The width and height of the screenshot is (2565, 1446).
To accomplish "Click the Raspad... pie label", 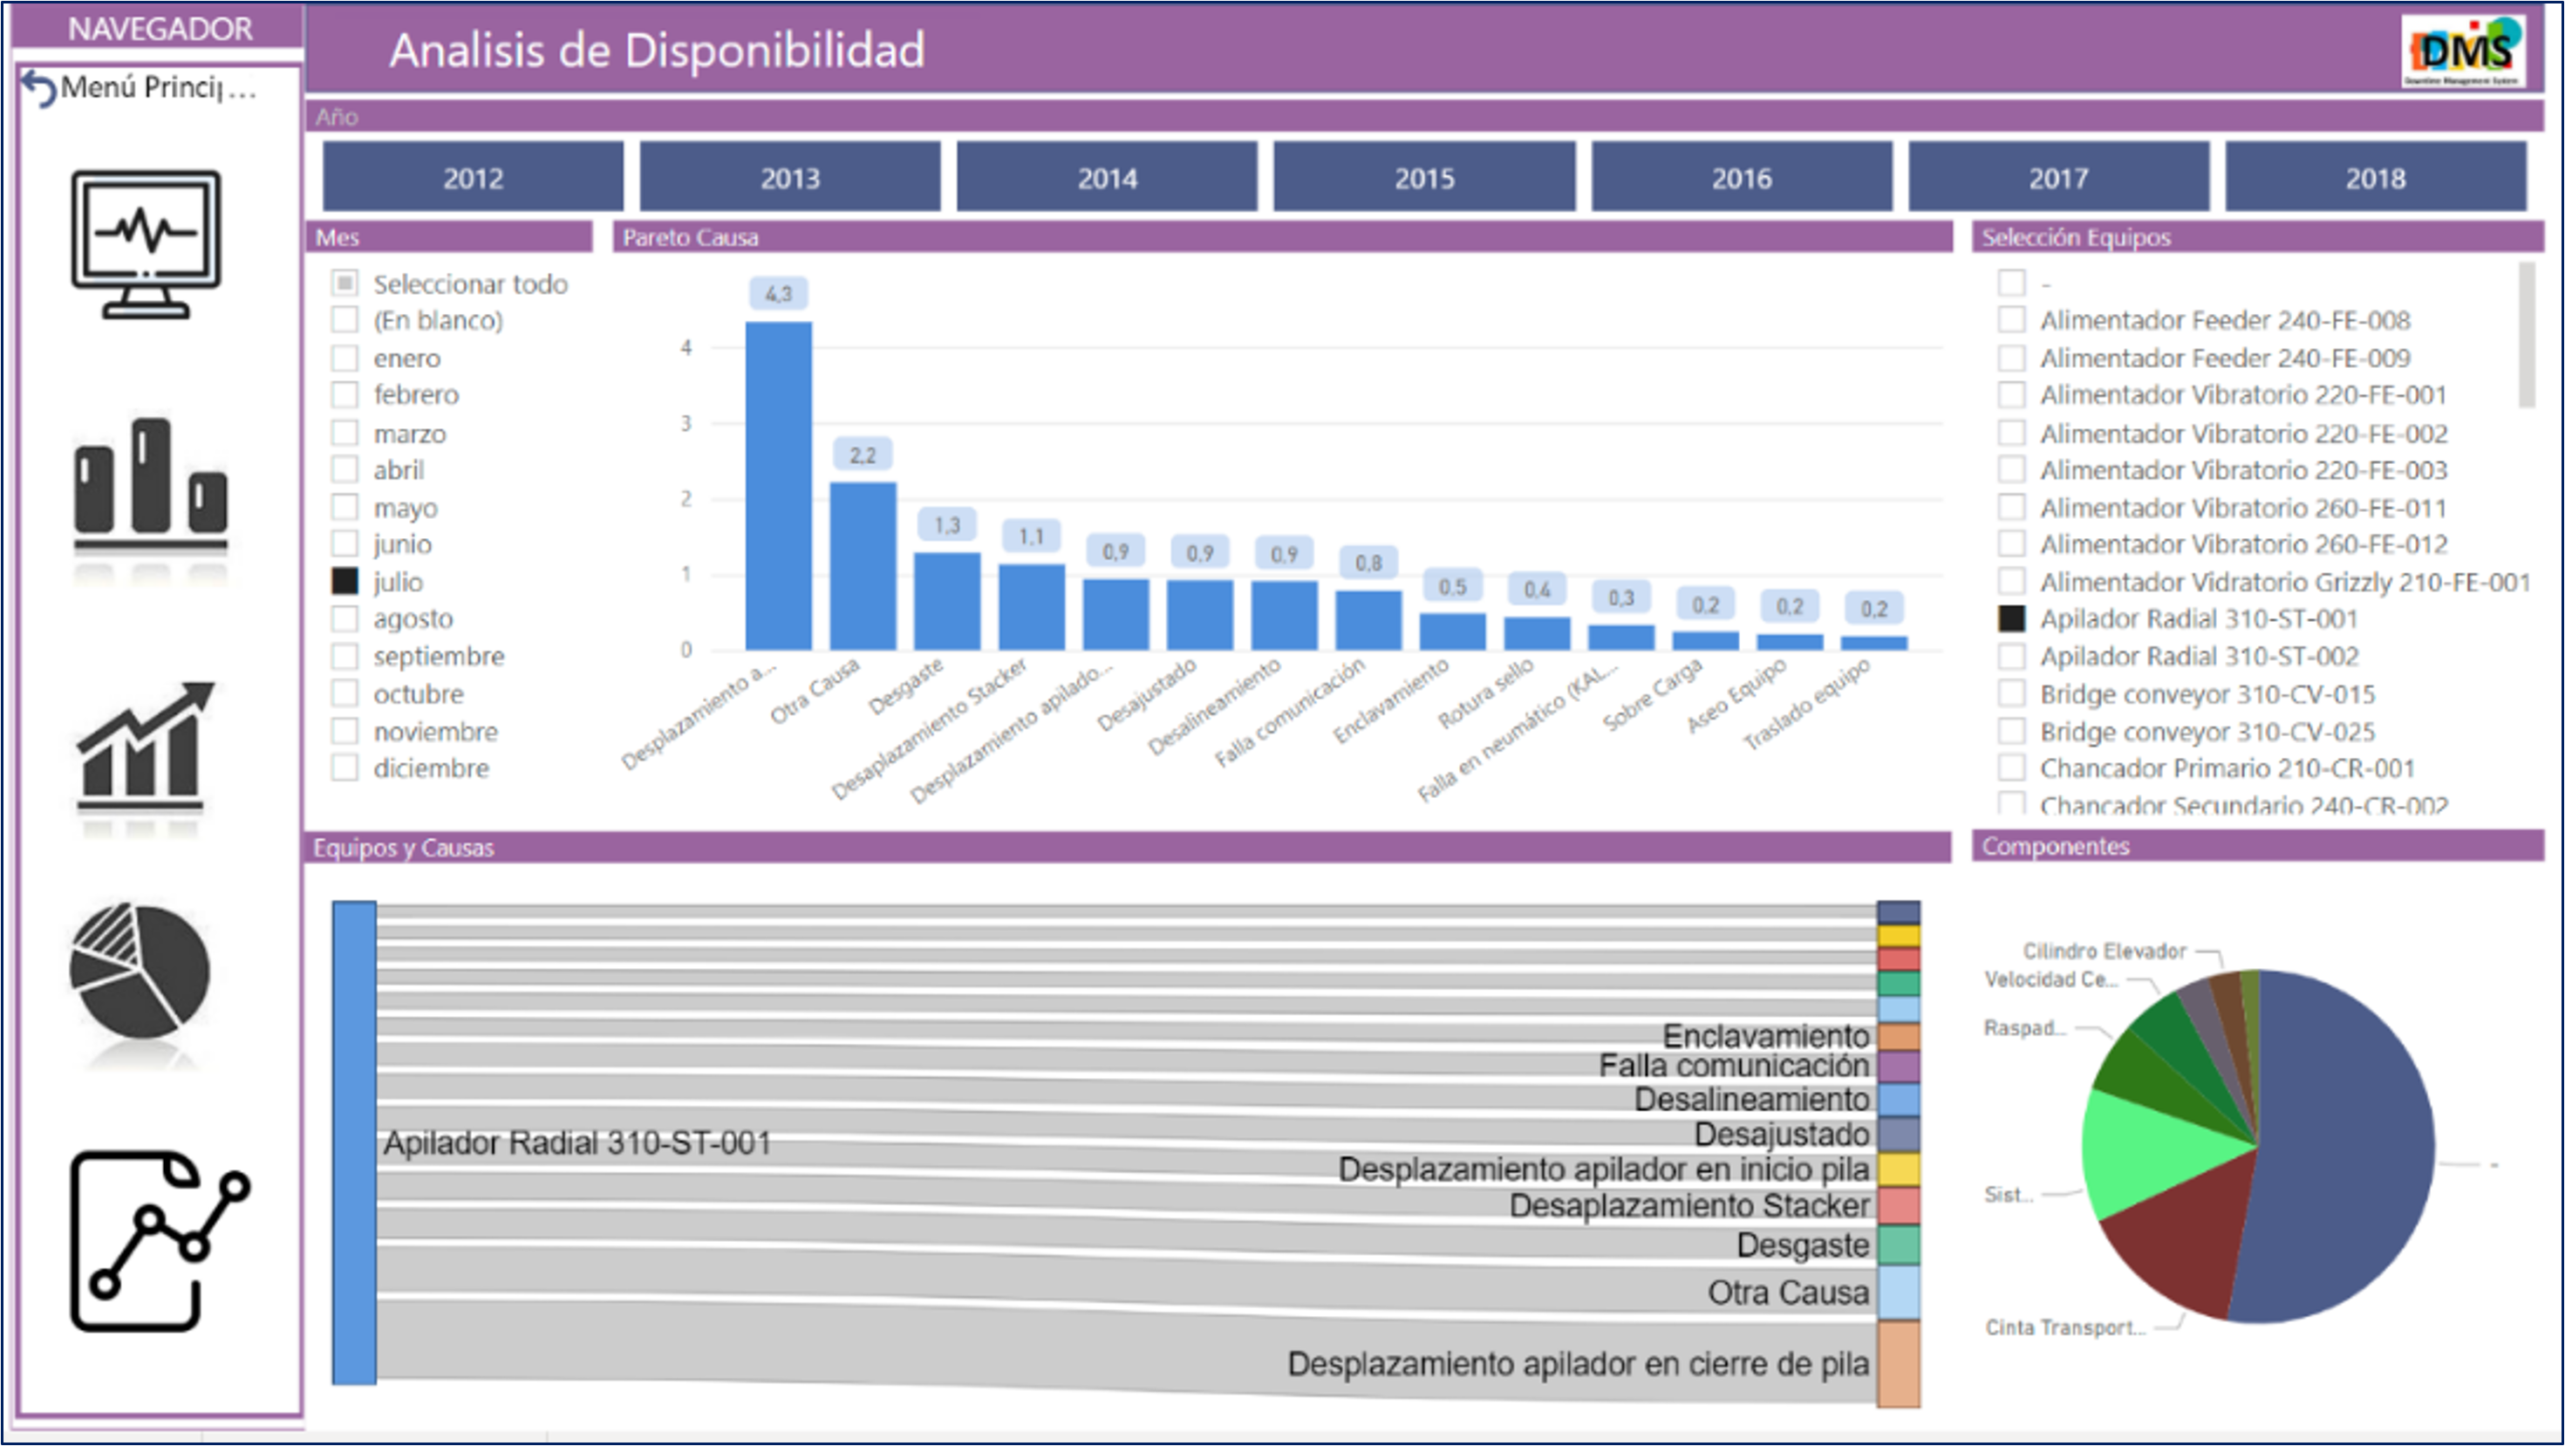I will 2024,1027.
